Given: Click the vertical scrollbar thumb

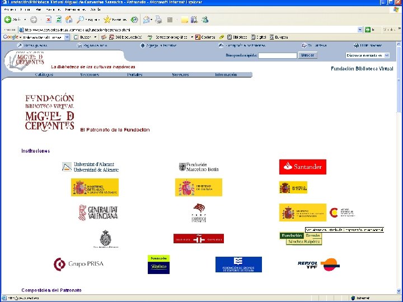Looking at the screenshot, I should click(x=399, y=79).
